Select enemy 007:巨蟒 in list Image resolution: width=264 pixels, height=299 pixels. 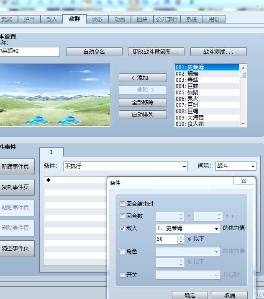point(207,105)
